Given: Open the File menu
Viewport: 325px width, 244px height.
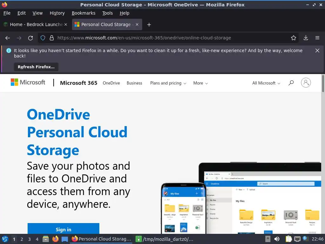Looking at the screenshot, I should 7,13.
